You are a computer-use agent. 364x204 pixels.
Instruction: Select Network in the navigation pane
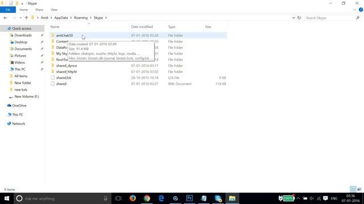[x=19, y=124]
